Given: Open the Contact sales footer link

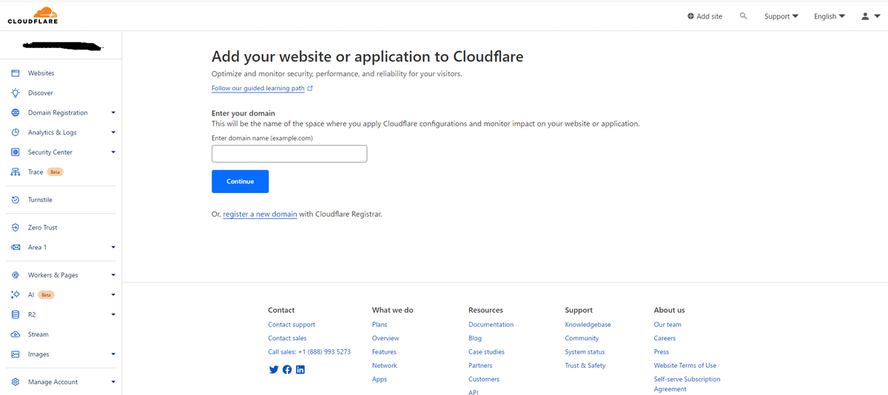Looking at the screenshot, I should (x=287, y=338).
